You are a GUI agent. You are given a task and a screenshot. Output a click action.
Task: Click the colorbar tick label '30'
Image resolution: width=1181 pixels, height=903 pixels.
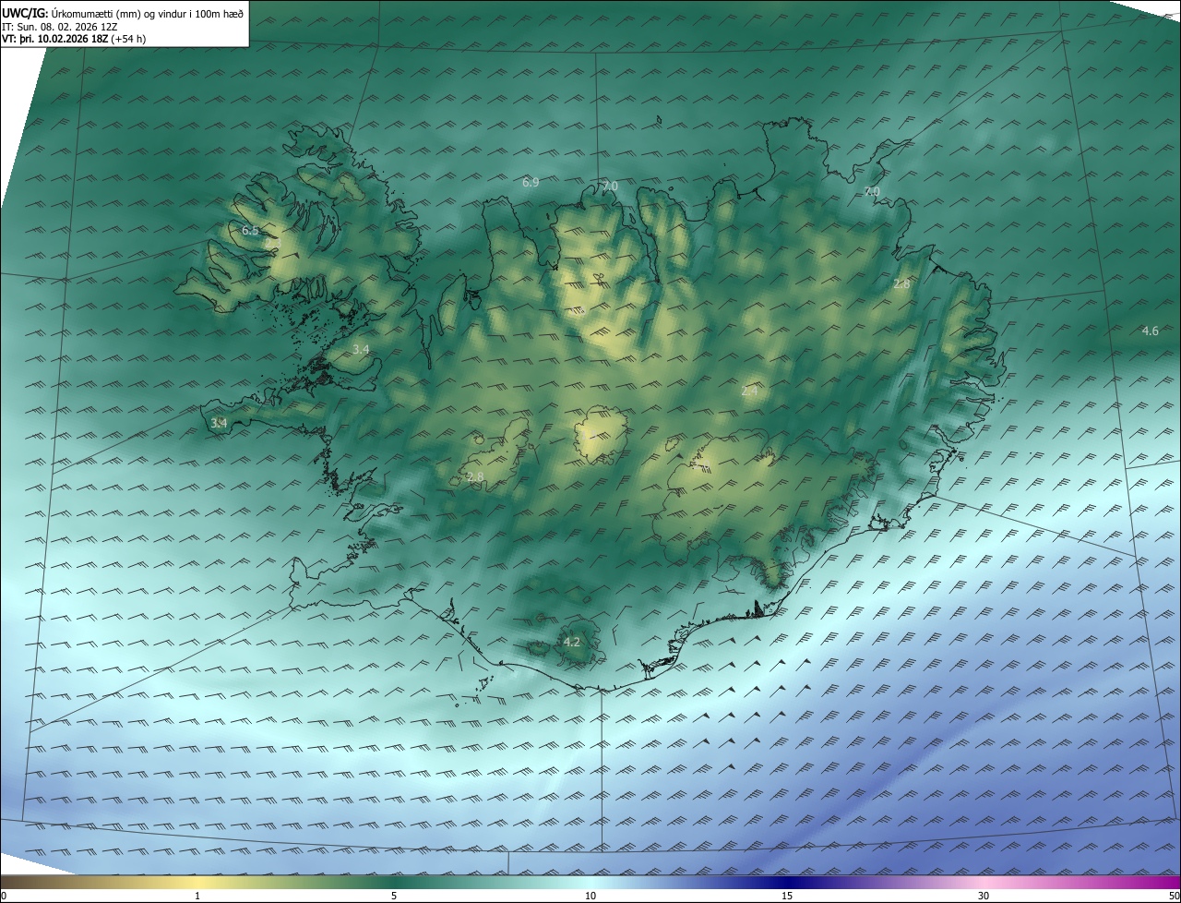(984, 896)
